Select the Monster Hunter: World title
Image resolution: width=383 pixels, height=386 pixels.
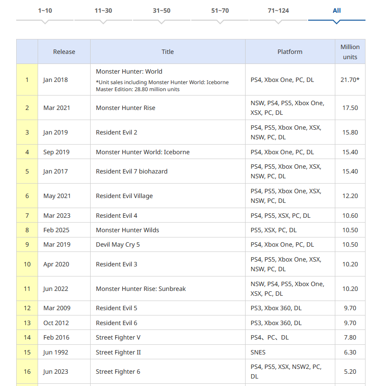tap(129, 71)
